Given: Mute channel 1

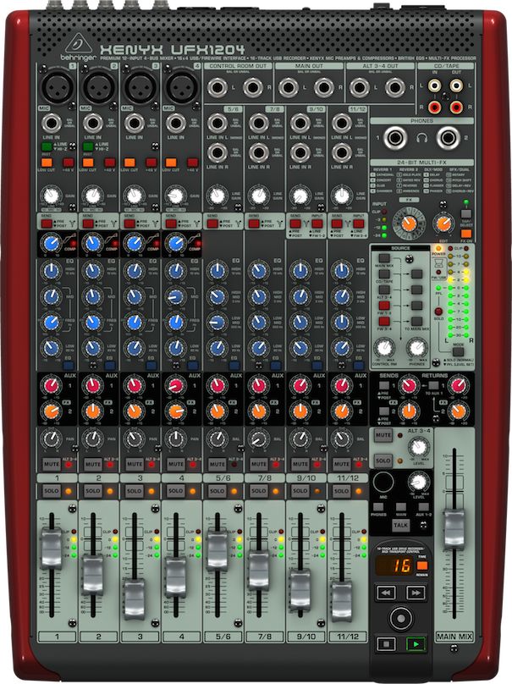Looking at the screenshot, I should (x=51, y=464).
